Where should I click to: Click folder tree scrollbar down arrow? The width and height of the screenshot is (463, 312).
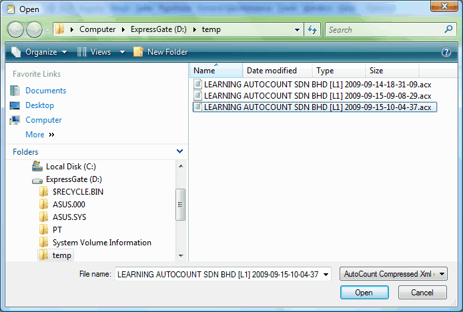point(181,255)
